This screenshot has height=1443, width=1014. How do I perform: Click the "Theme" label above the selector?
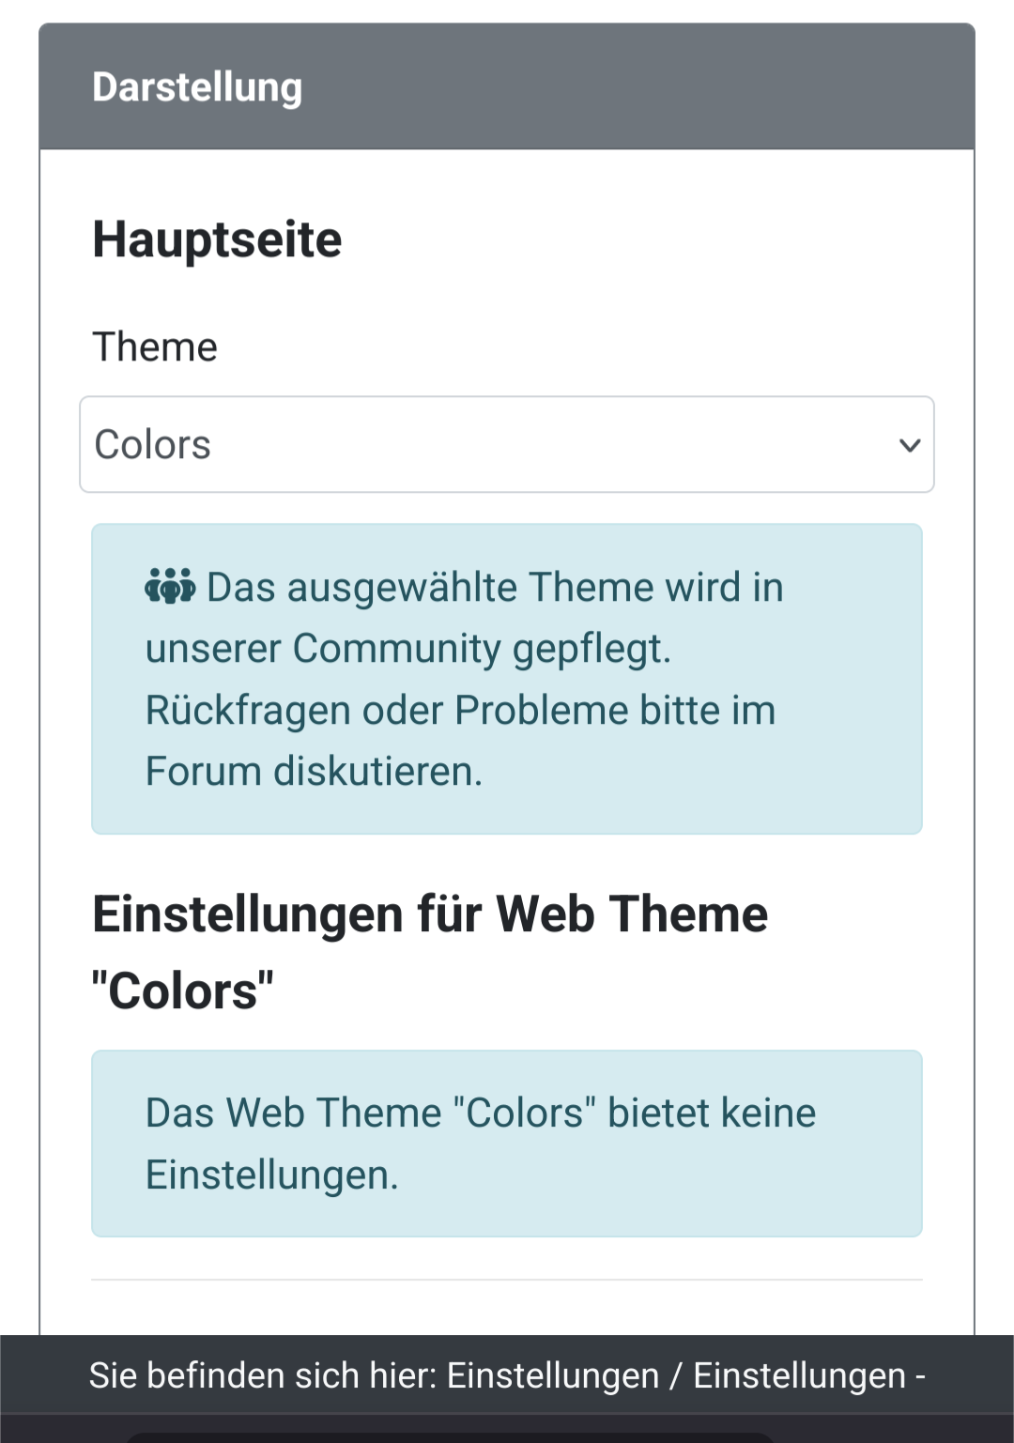point(154,346)
